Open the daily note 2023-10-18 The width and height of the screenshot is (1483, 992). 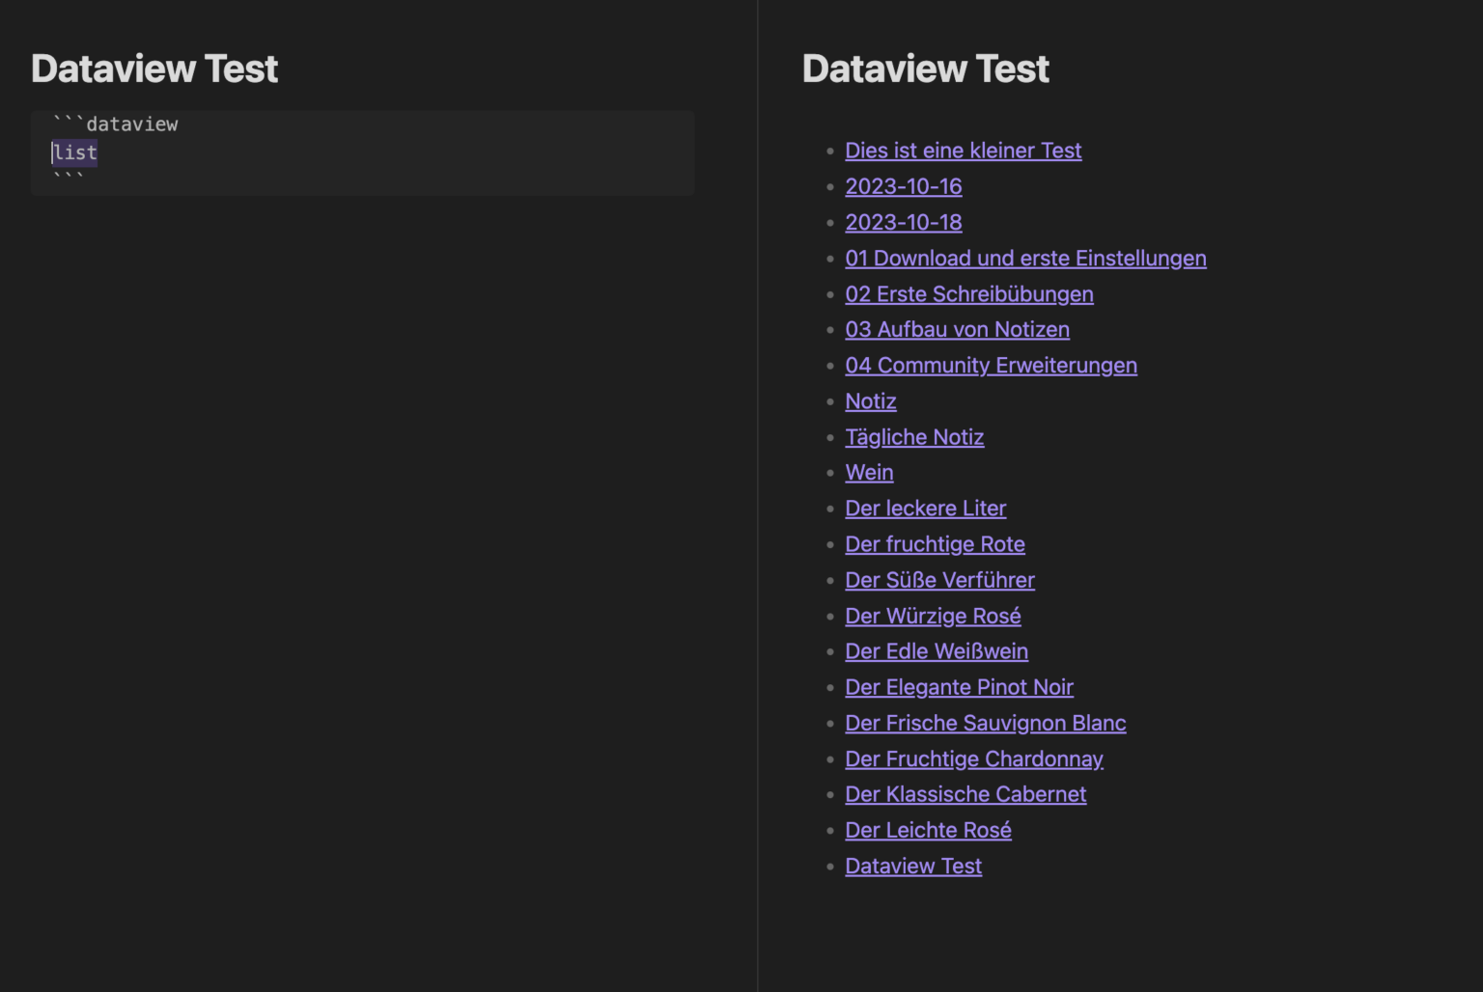[x=903, y=222]
